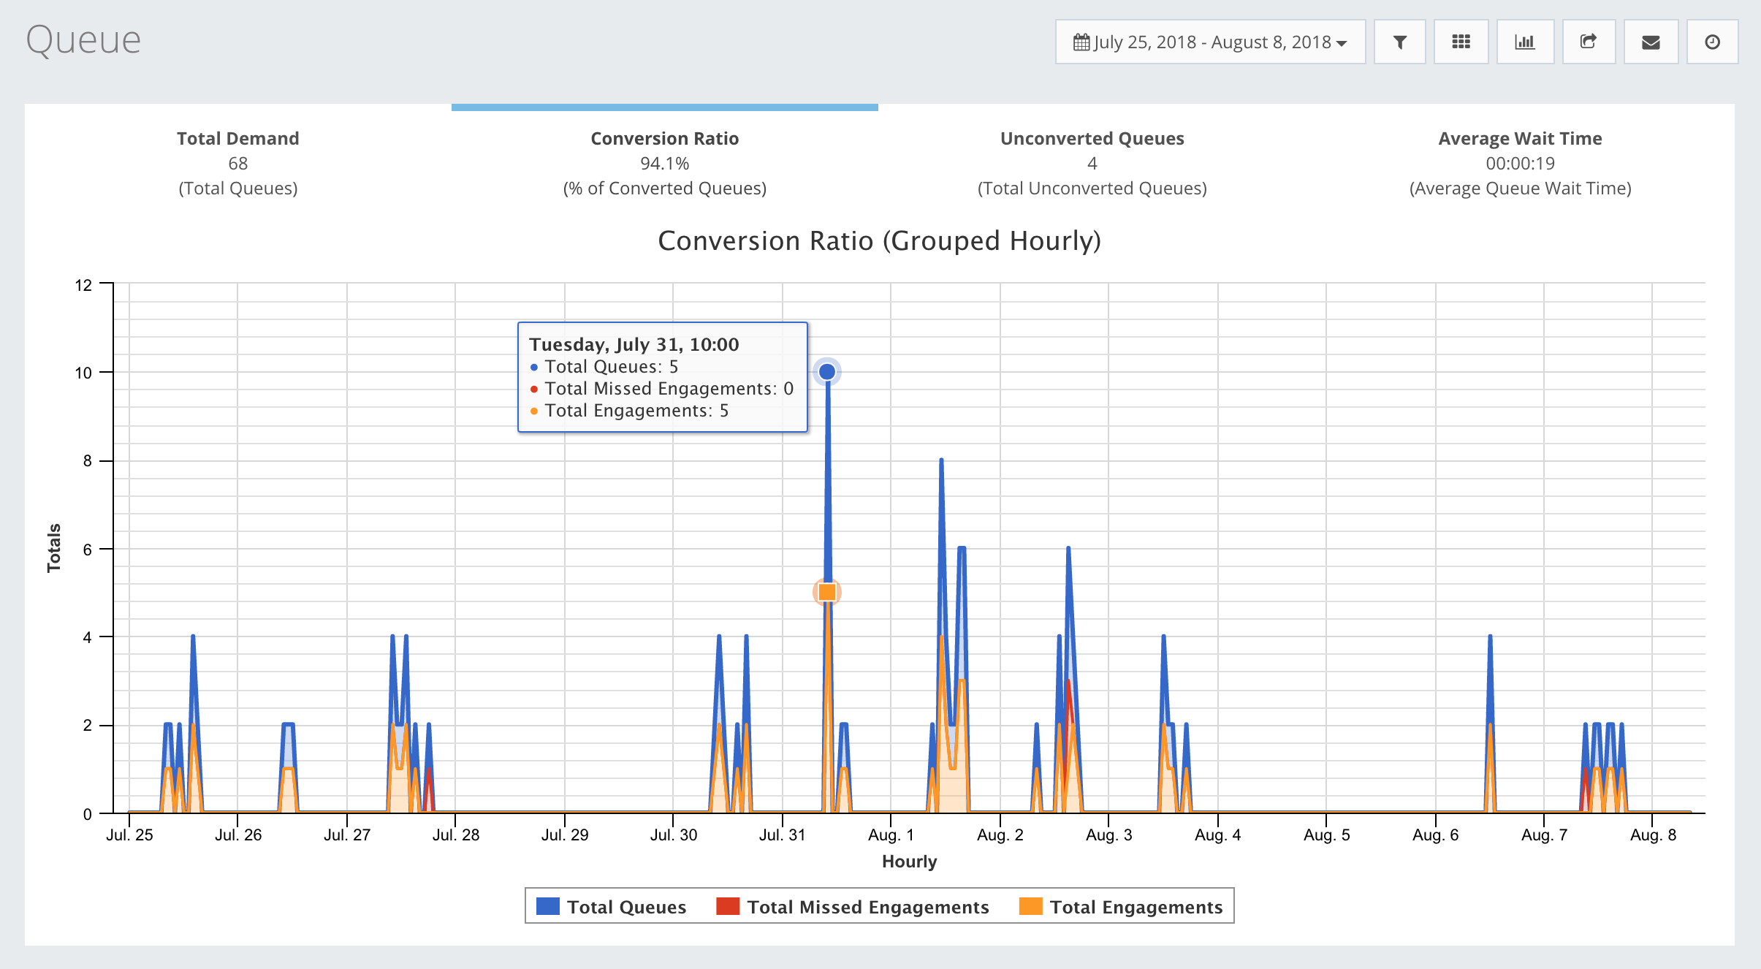Click the orange Total Engagements color swatch

coord(1031,906)
